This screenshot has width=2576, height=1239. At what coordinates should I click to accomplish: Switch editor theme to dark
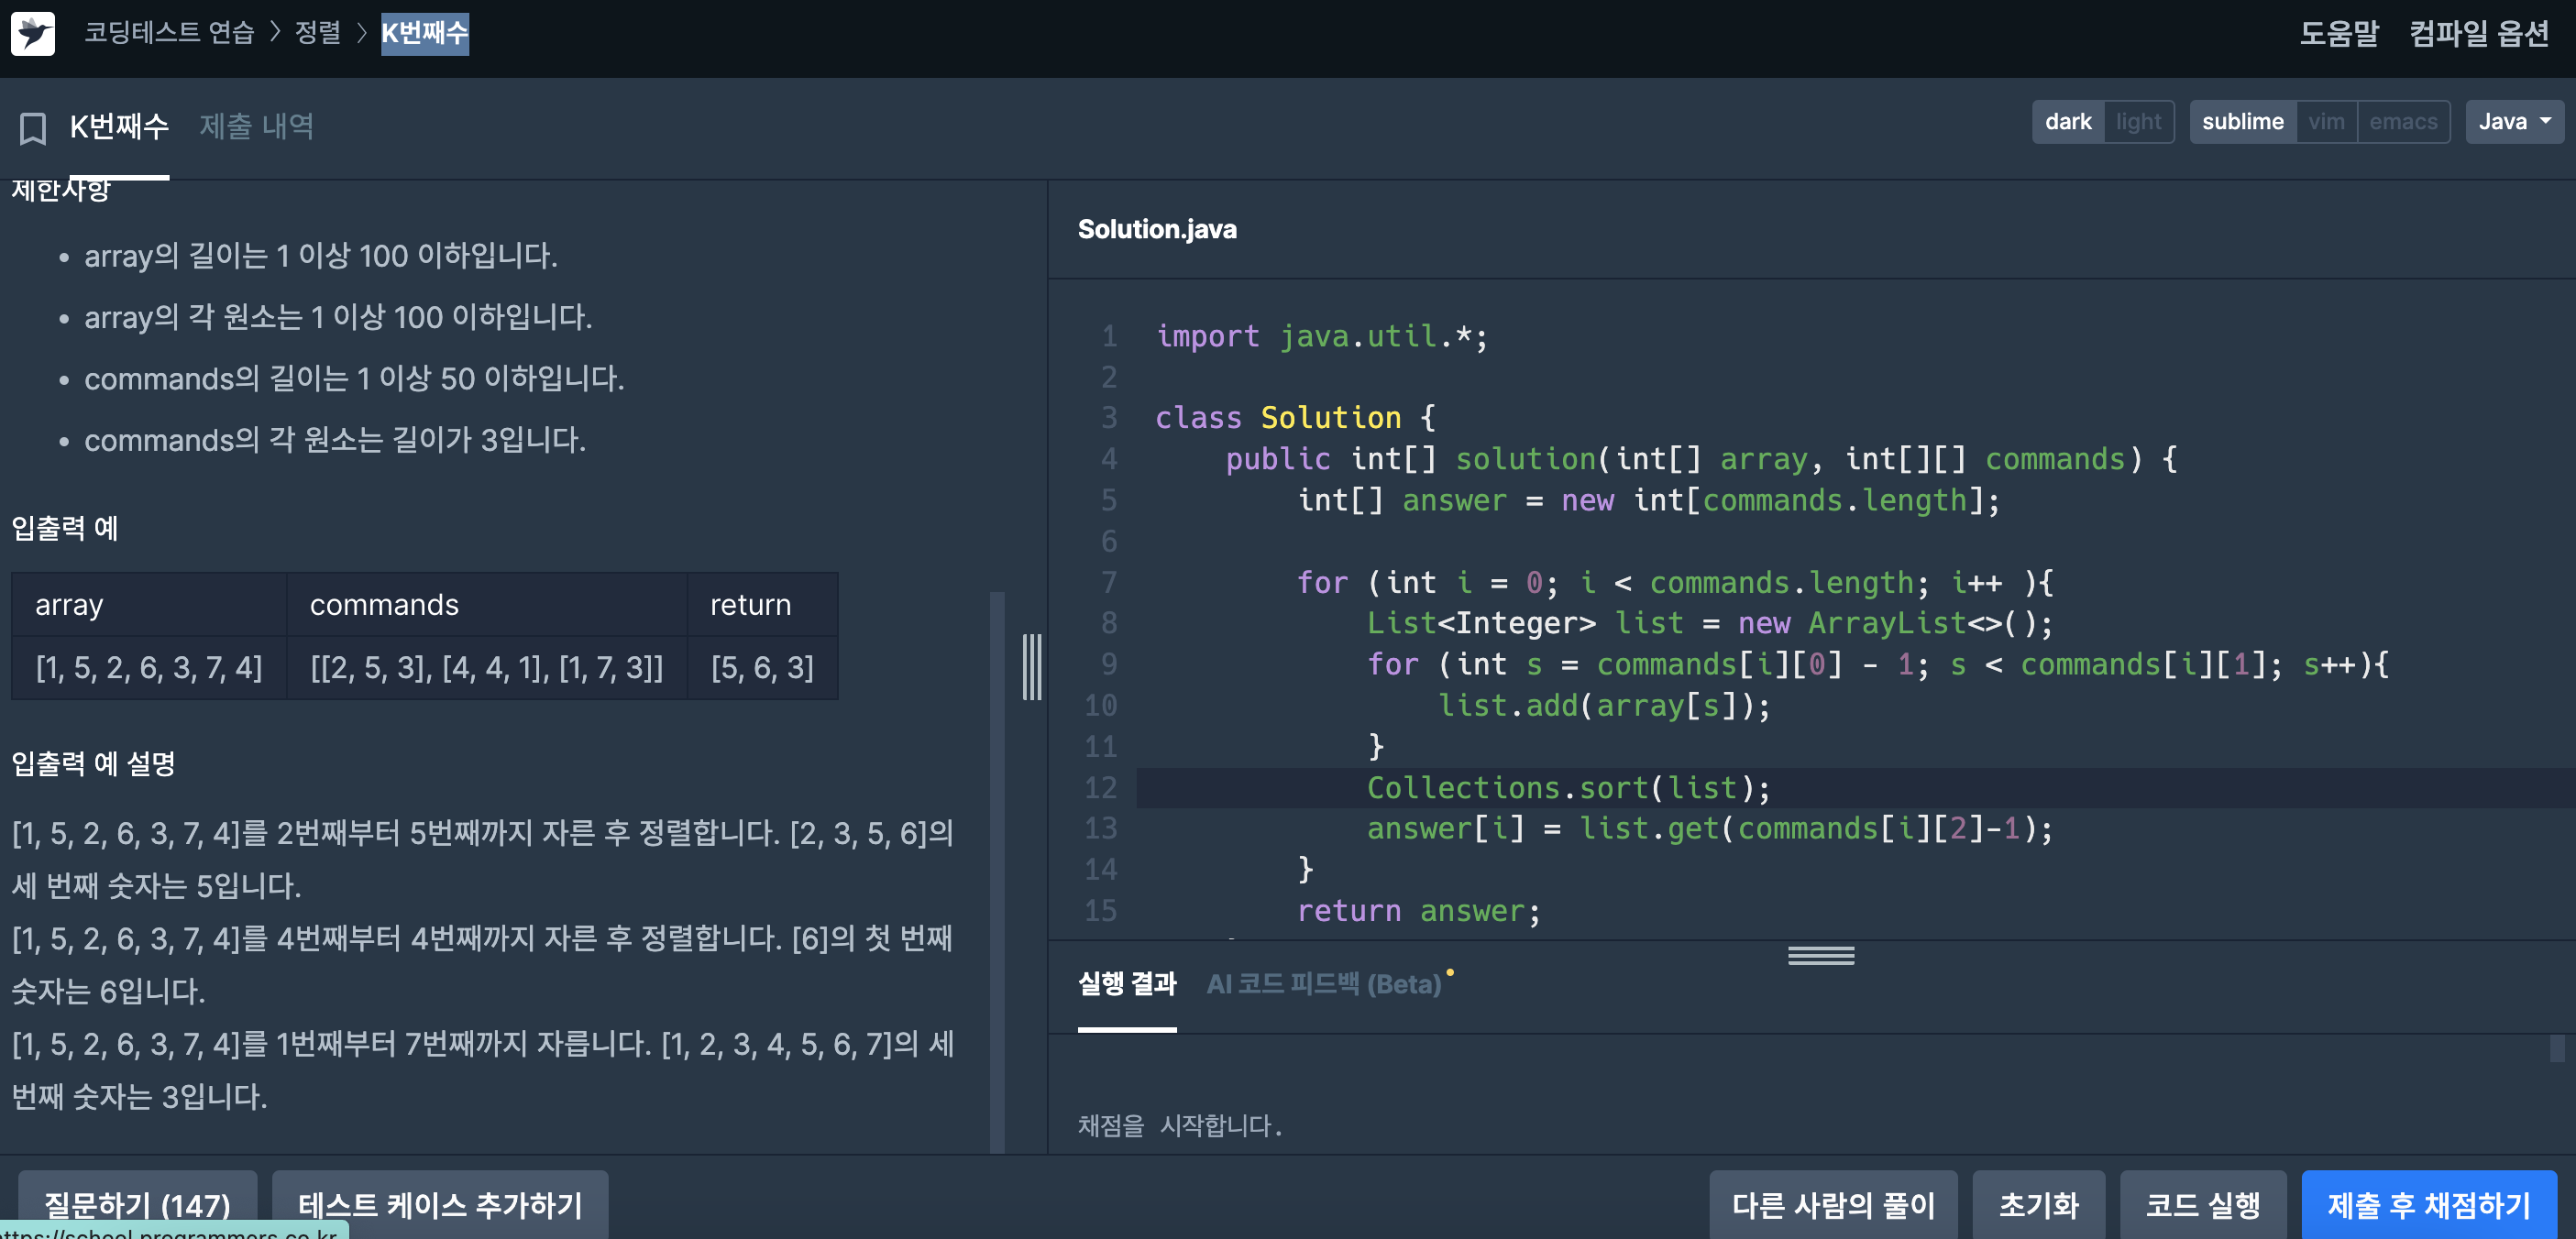(2068, 122)
